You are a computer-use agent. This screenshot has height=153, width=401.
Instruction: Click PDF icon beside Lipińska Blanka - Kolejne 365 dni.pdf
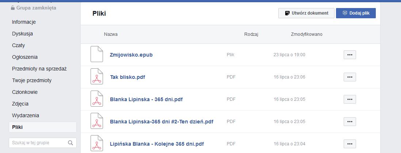pos(97,144)
